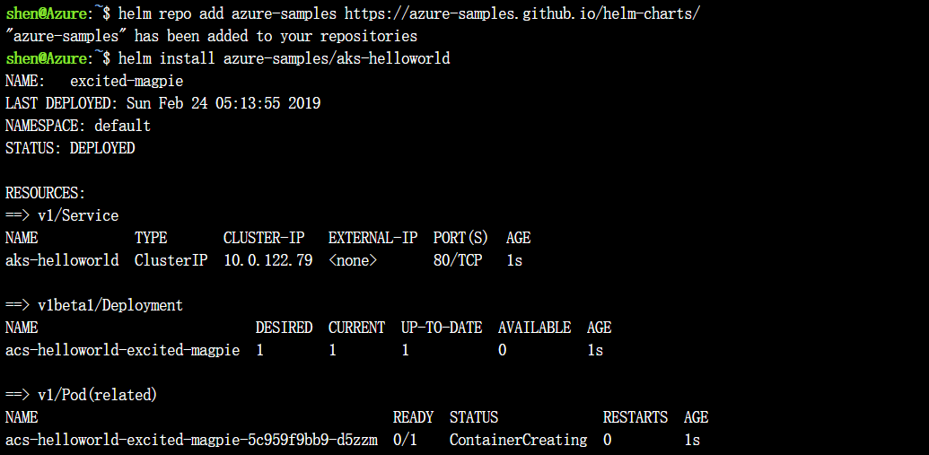Click the "CURRENT" column header

[357, 328]
